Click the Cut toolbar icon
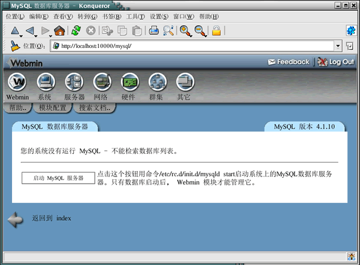The image size is (360, 265). (107, 31)
